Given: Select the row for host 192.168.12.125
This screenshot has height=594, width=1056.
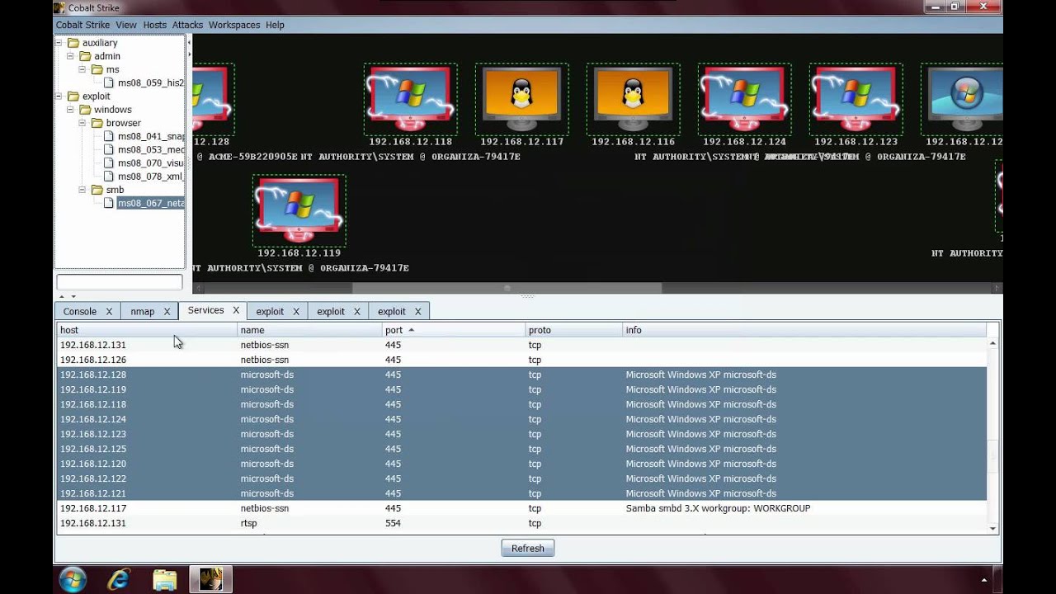Looking at the screenshot, I should coord(521,449).
